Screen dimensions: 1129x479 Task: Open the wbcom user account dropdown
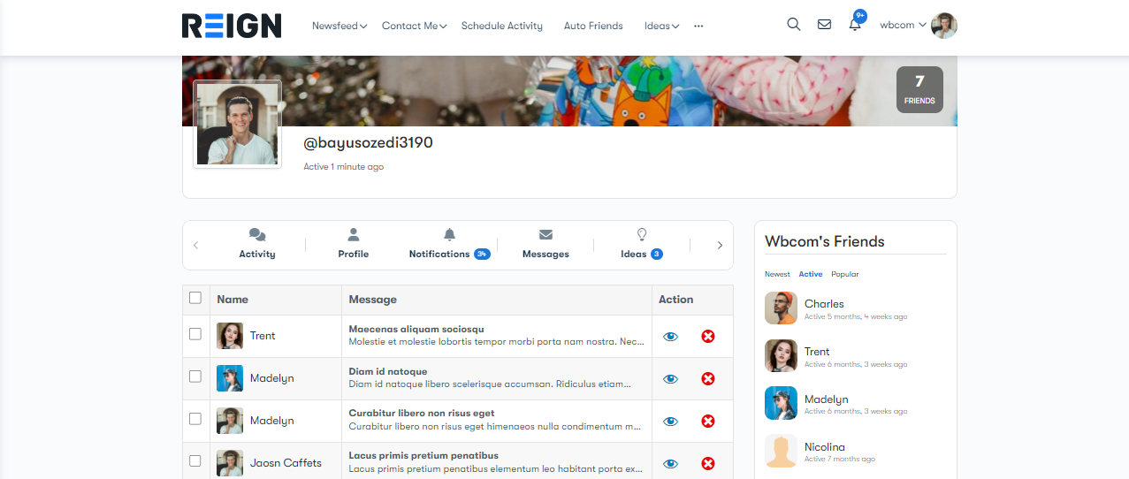904,25
